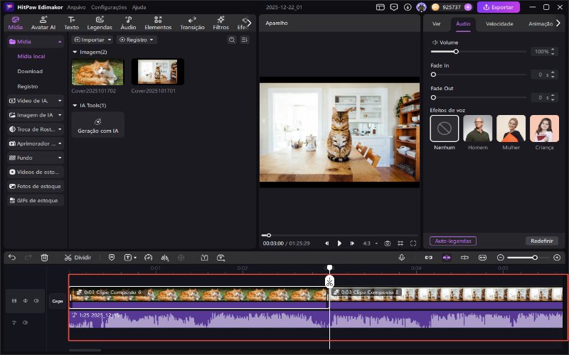Open the Configurações menu

[110, 7]
